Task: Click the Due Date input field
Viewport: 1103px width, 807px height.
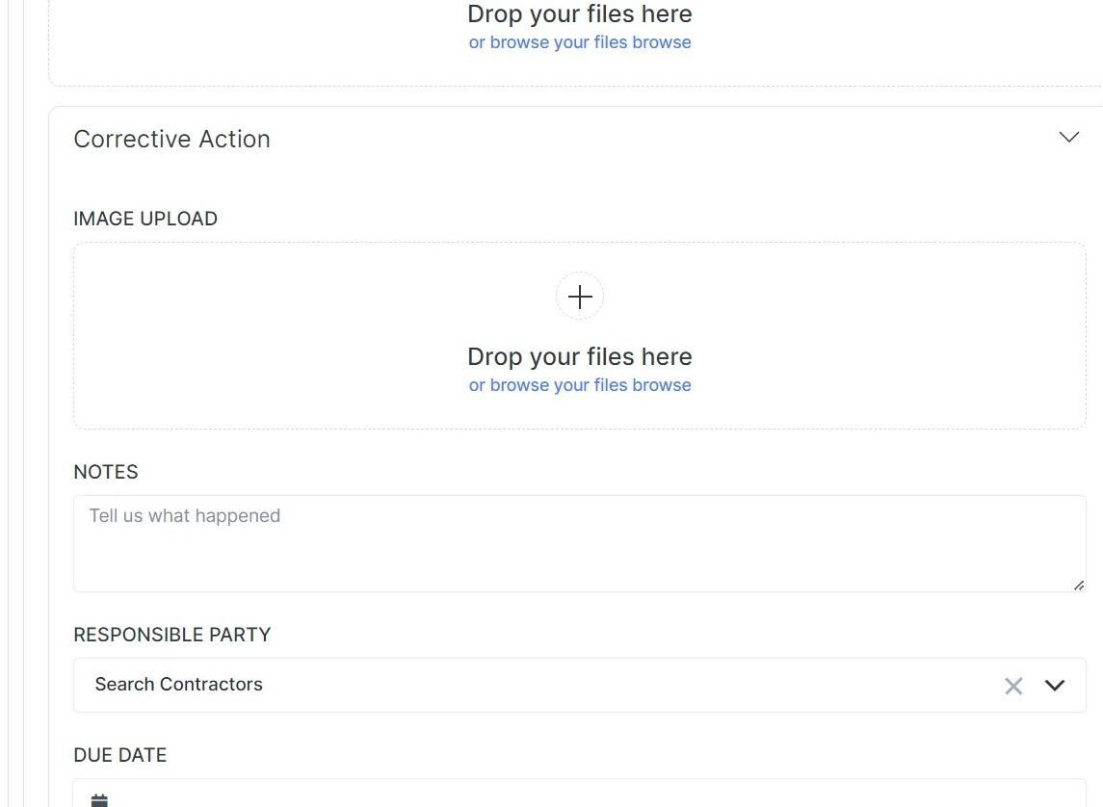Action: tap(580, 793)
